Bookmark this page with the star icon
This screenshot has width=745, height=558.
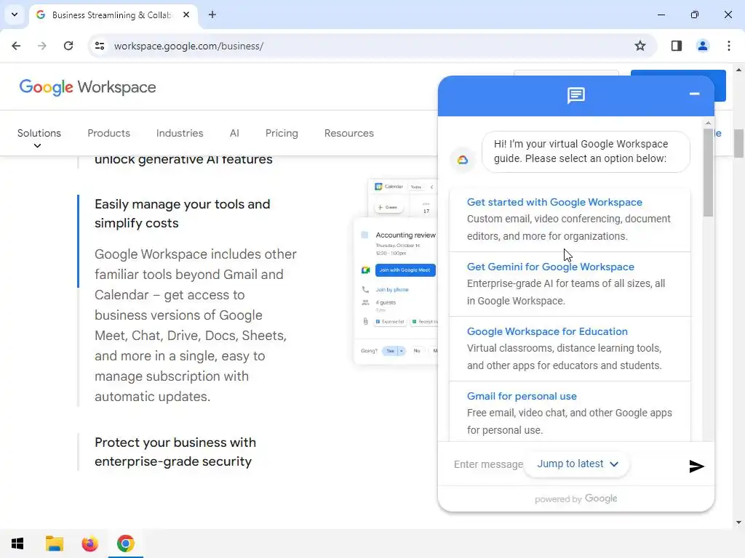click(x=640, y=46)
